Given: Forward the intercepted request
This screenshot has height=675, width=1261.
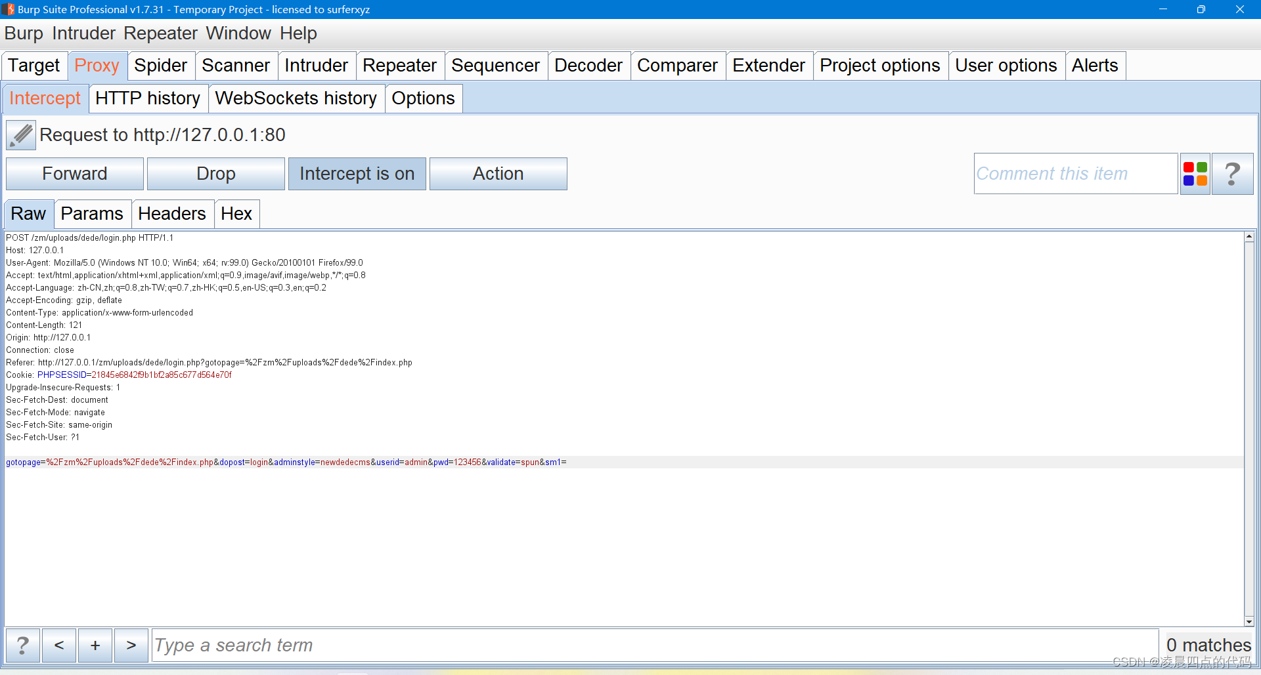Looking at the screenshot, I should 75,174.
